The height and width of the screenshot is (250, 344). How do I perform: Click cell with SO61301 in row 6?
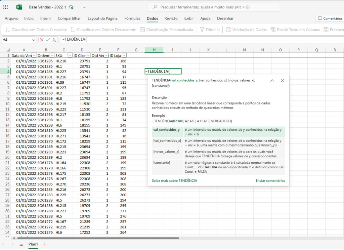(x=46, y=82)
